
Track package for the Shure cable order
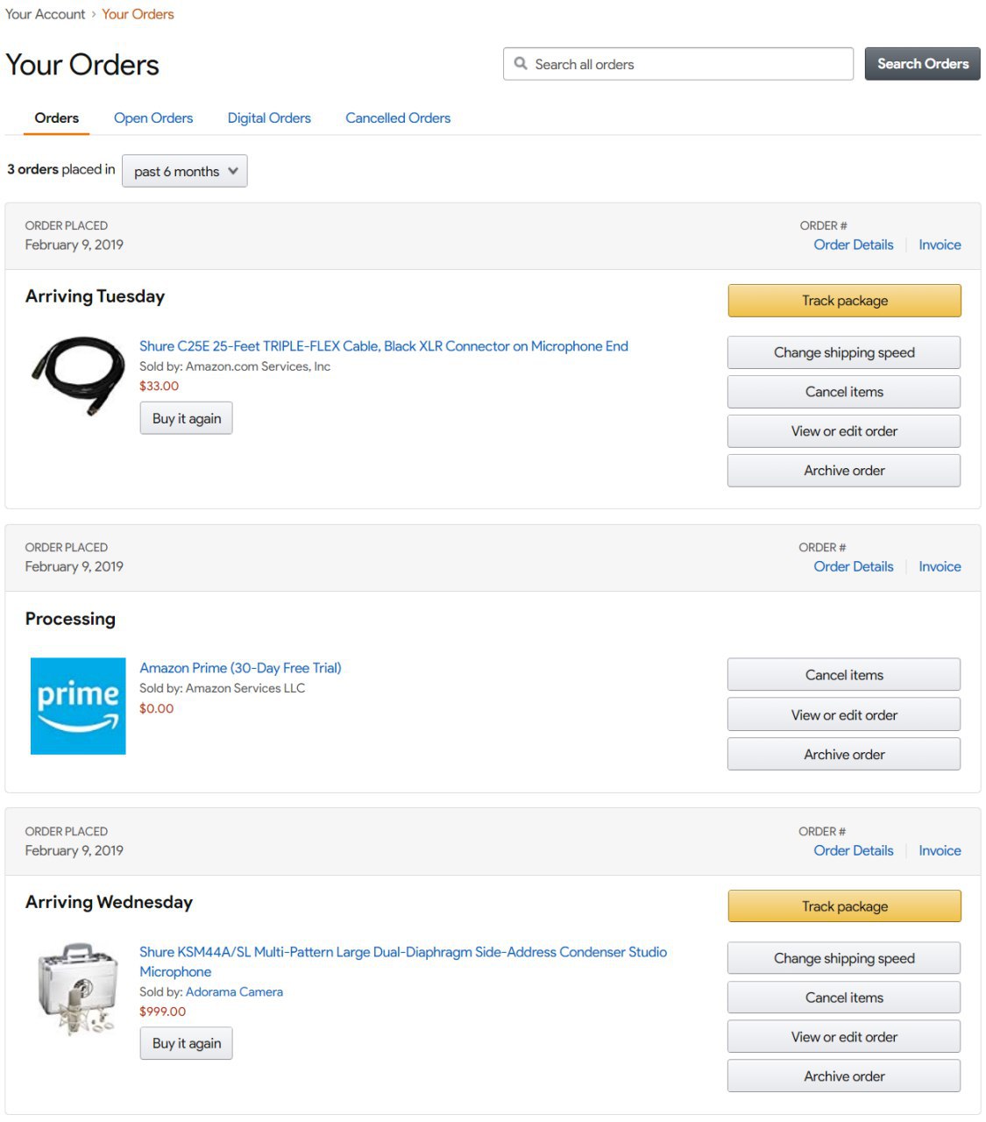coord(844,301)
